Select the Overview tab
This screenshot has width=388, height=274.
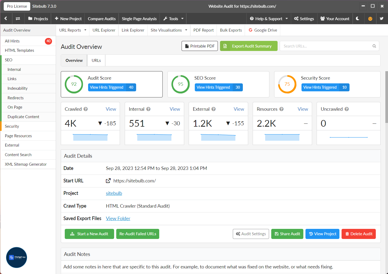(74, 60)
